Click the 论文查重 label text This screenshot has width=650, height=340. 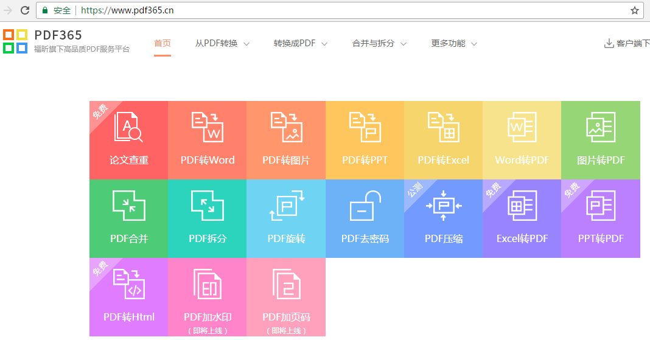[x=129, y=160]
